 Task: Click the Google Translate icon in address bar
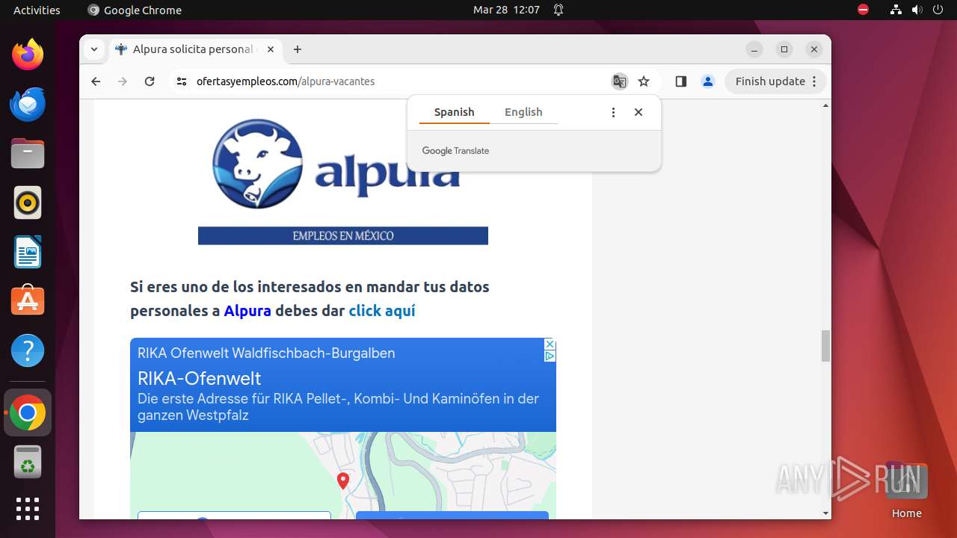pos(619,81)
